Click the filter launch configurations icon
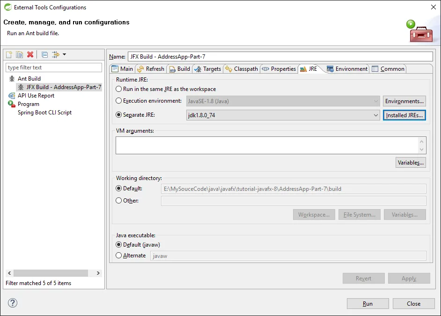This screenshot has width=441, height=316. pos(56,54)
